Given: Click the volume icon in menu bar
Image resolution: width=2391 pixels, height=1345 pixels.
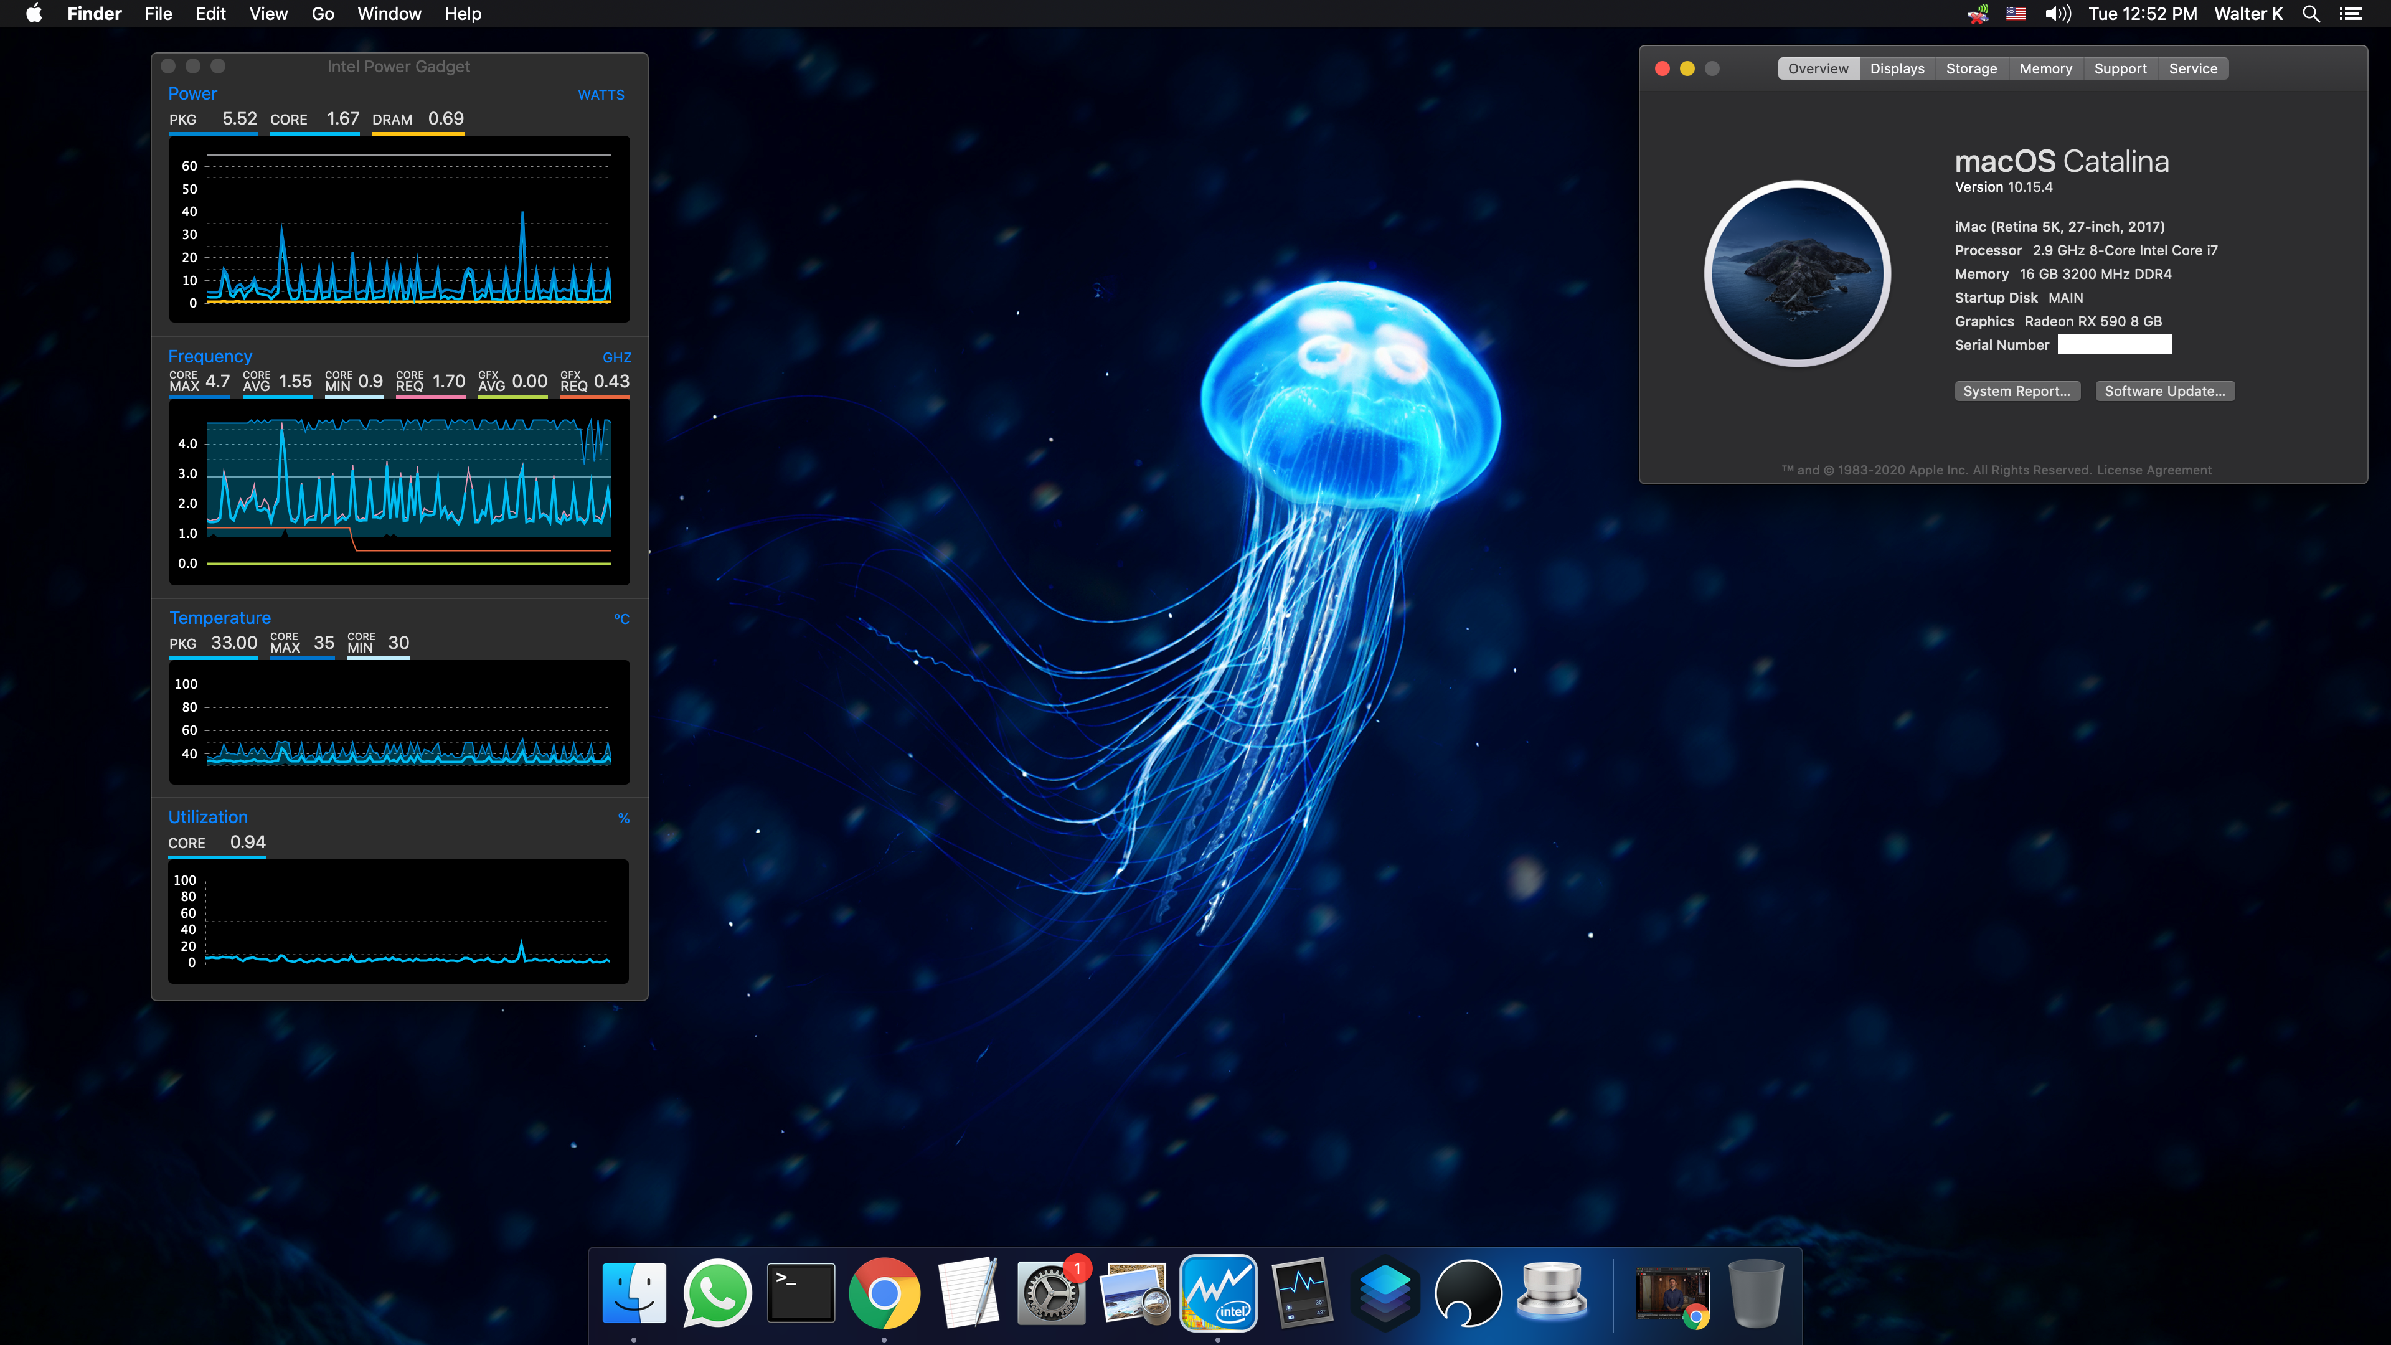Looking at the screenshot, I should 2057,14.
